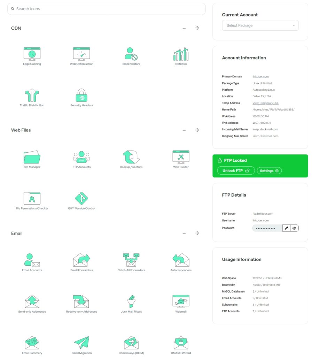Open Backup / Restore tool

coord(131,158)
